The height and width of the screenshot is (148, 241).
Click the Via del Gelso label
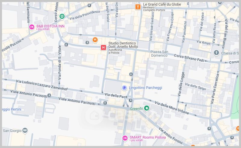(202, 22)
